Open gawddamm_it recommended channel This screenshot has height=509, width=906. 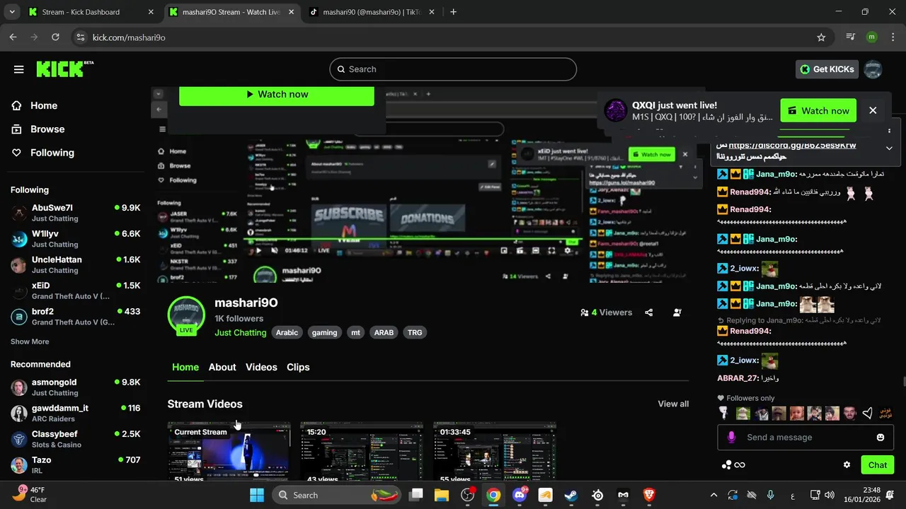point(75,413)
